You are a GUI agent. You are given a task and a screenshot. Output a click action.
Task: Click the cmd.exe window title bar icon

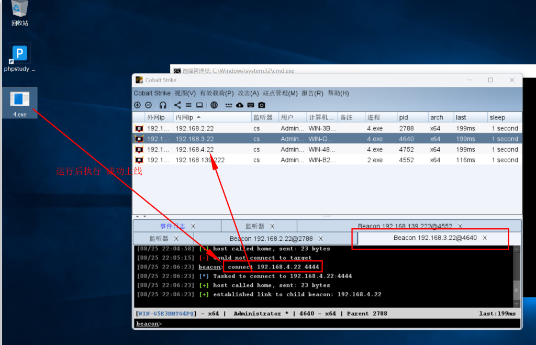(x=177, y=71)
